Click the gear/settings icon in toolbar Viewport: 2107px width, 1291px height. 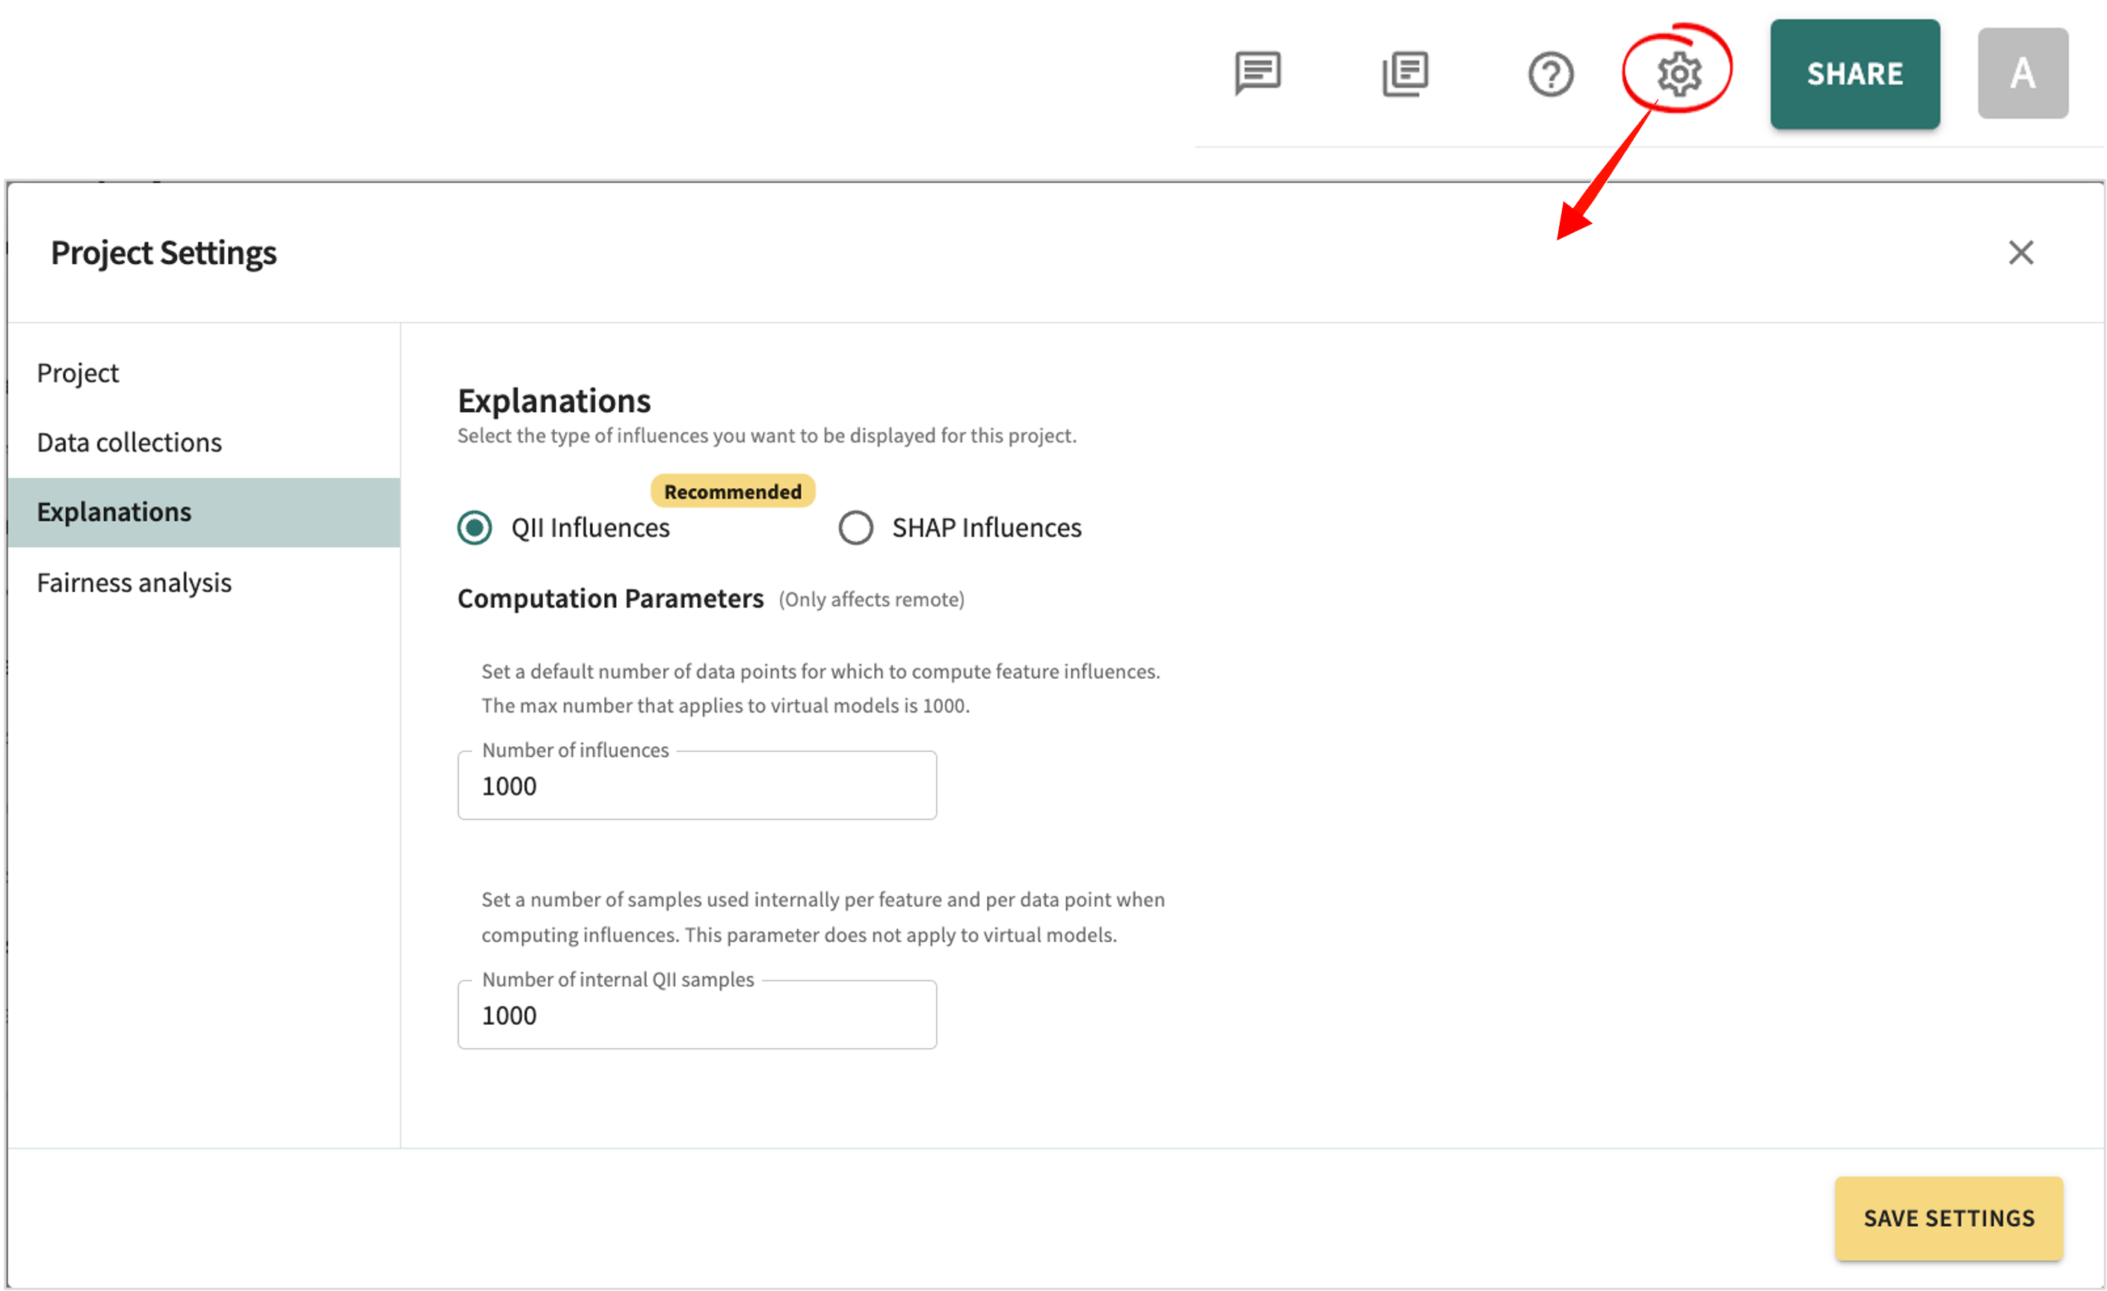pos(1675,71)
